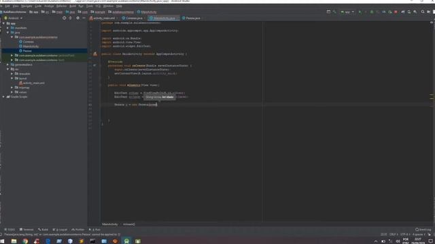The height and width of the screenshot is (244, 435).
Task: Open the Build menu
Action: [x=73, y=6]
